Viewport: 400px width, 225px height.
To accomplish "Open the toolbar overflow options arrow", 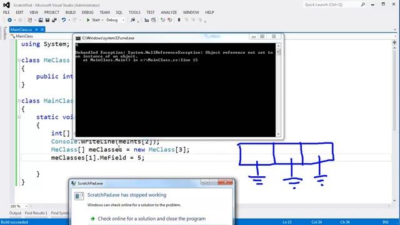I will tap(205, 21).
